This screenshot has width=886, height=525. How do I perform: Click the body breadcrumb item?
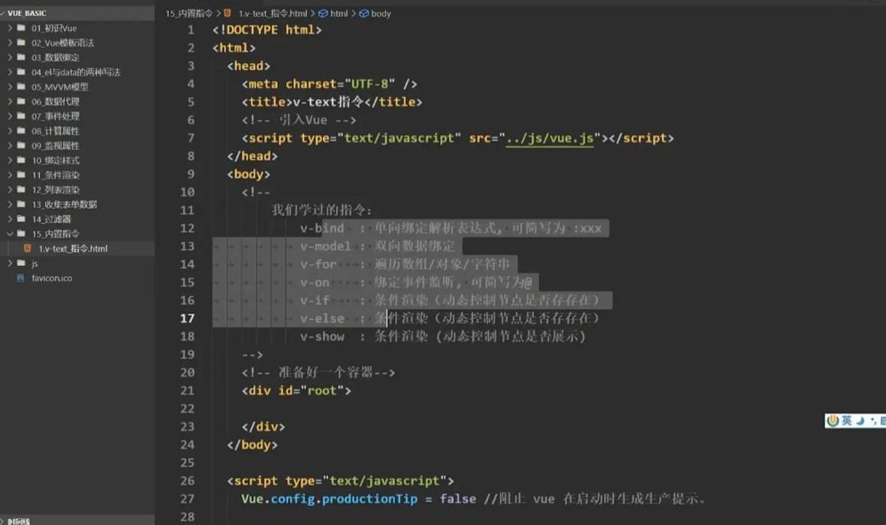381,13
